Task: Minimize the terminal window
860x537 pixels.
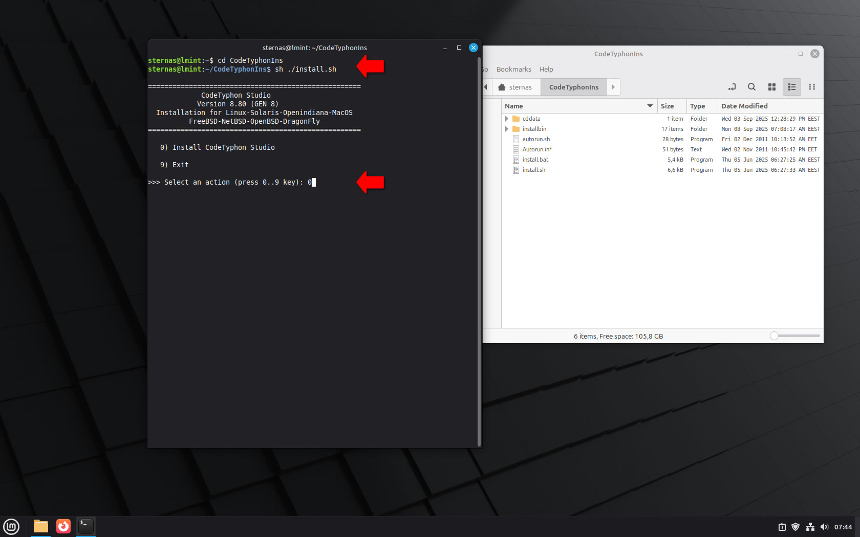Action: pyautogui.click(x=445, y=48)
